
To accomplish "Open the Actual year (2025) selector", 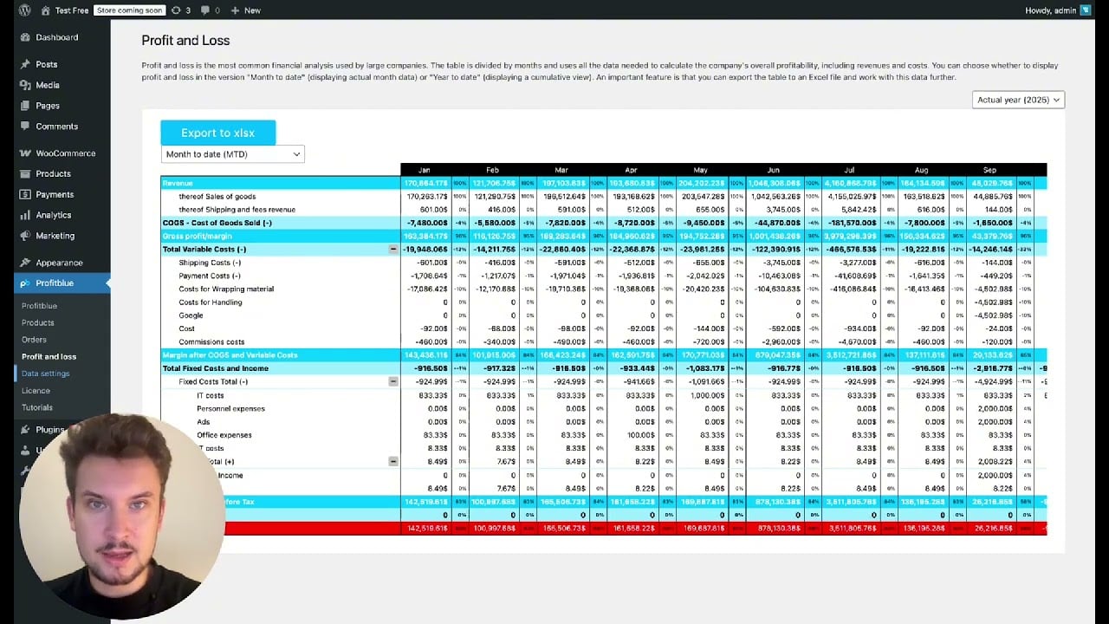I will [1018, 99].
